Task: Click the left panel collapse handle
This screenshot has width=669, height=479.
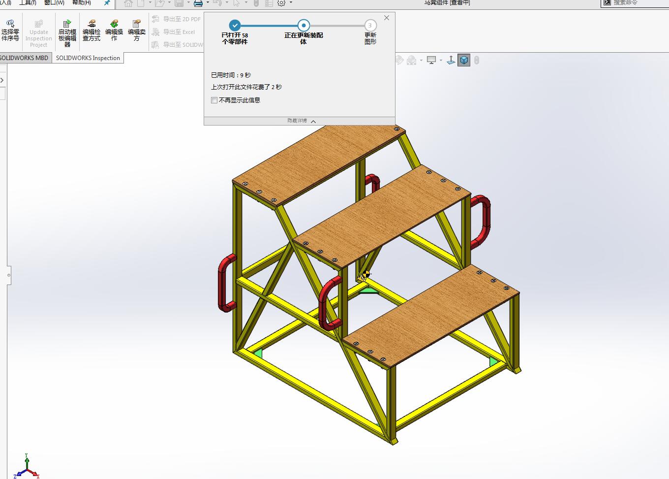Action: [x=9, y=275]
